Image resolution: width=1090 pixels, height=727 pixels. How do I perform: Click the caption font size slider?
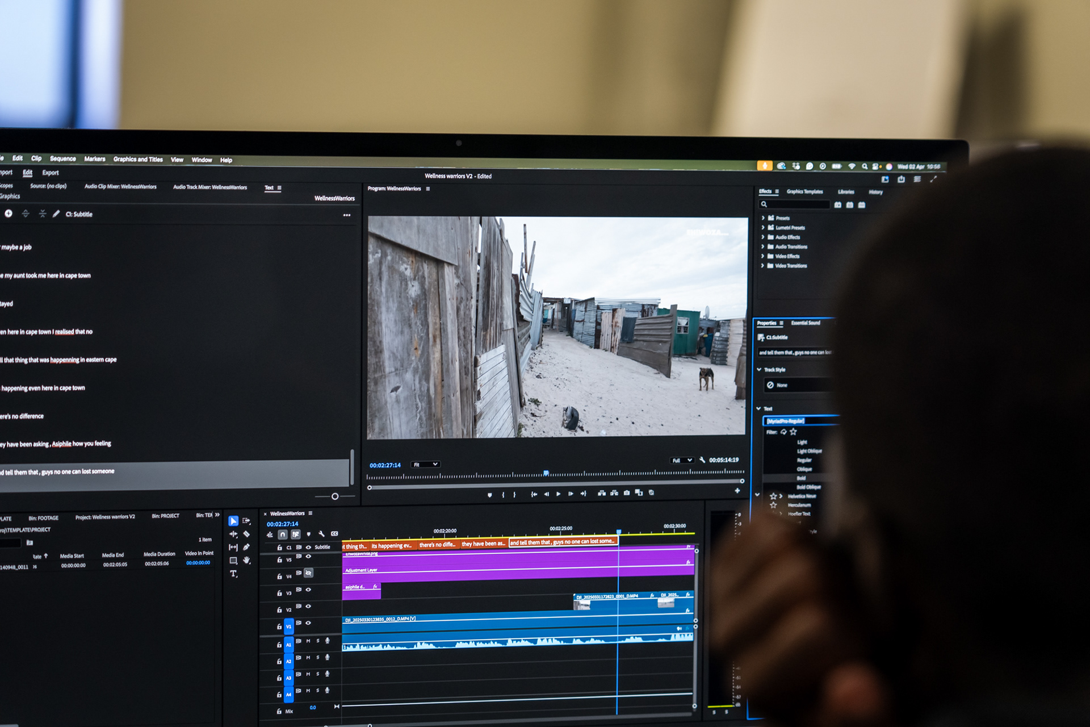(x=335, y=496)
